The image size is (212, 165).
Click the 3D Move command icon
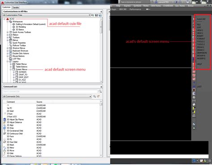4,151
